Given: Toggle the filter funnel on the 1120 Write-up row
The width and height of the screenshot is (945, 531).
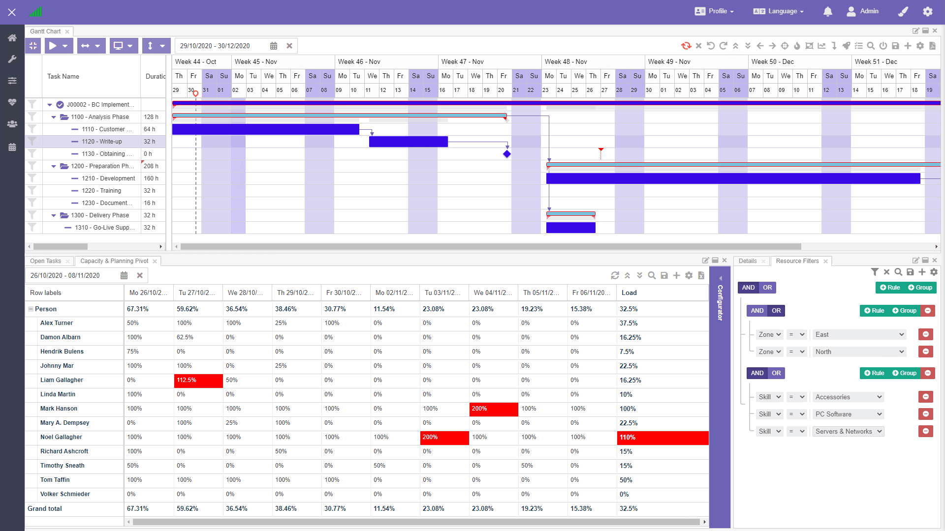Looking at the screenshot, I should click(x=32, y=141).
